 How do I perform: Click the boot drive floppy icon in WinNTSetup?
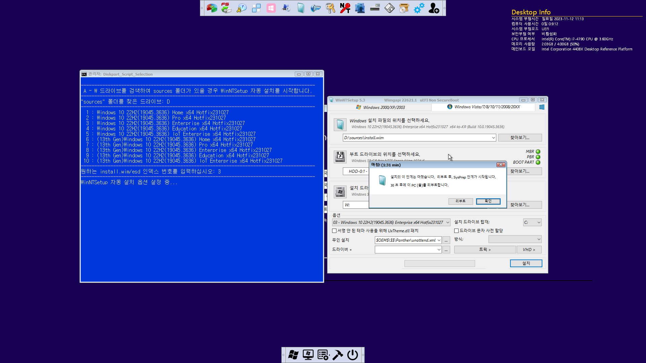pos(340,157)
